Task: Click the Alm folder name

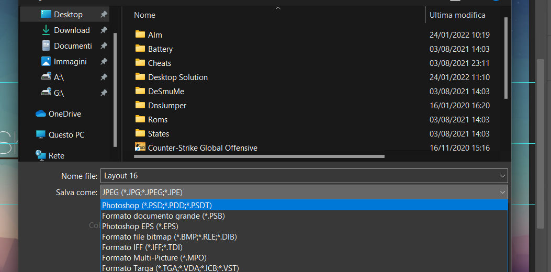Action: click(x=155, y=35)
